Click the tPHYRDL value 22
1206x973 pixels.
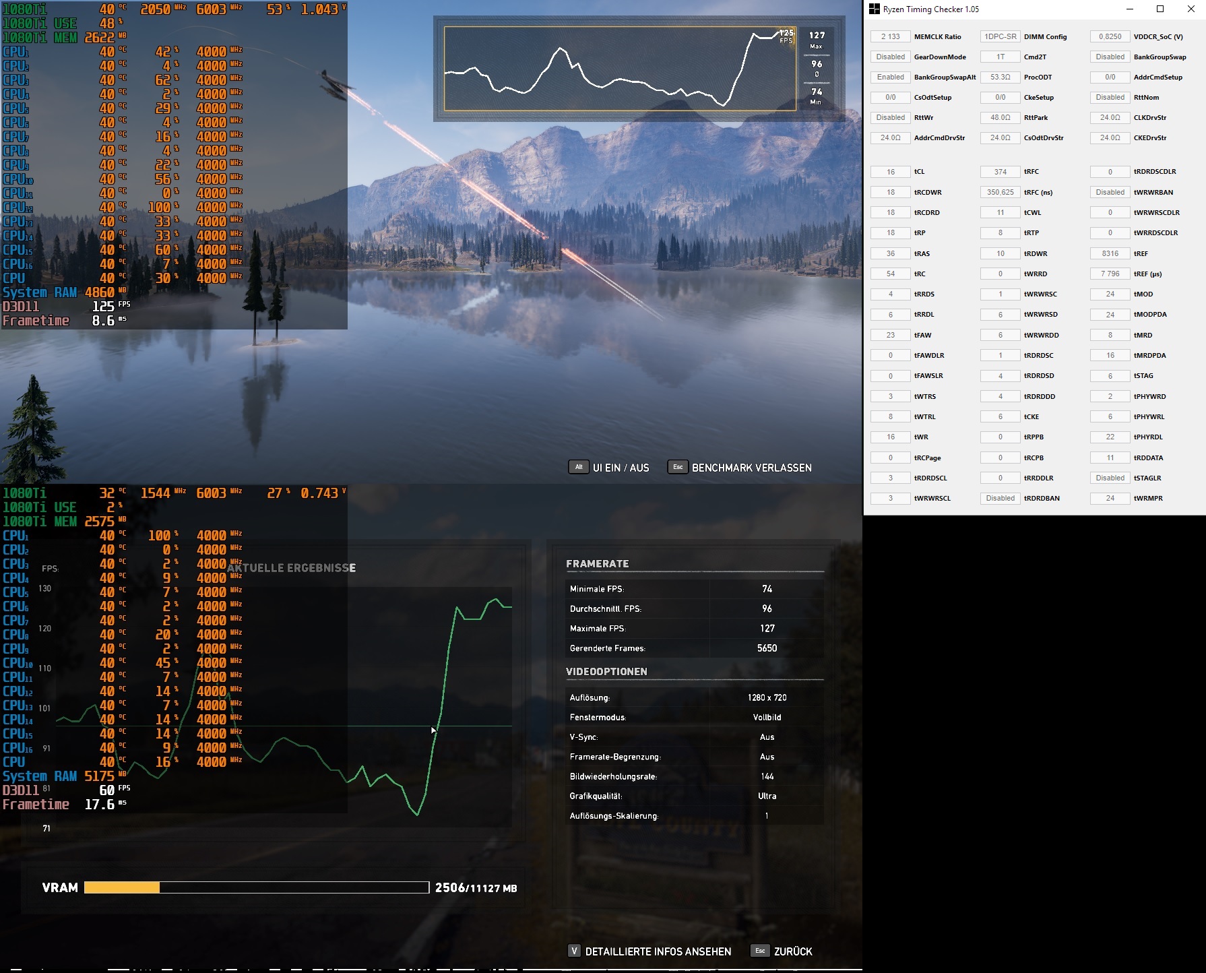(1110, 437)
